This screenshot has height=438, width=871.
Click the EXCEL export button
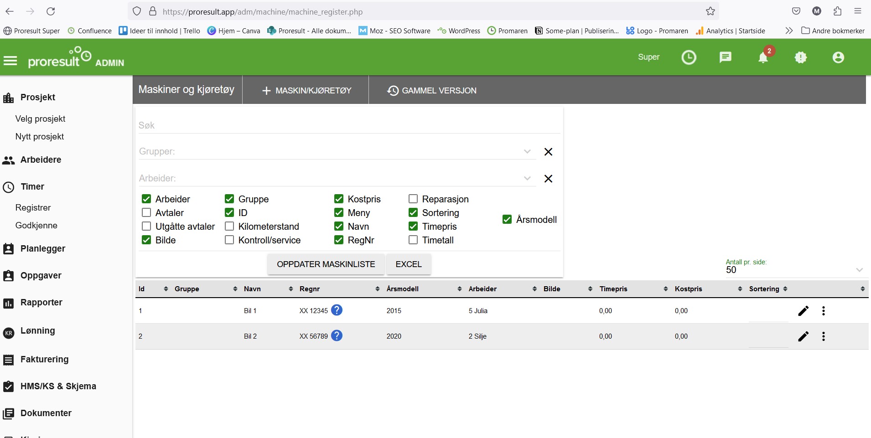409,264
